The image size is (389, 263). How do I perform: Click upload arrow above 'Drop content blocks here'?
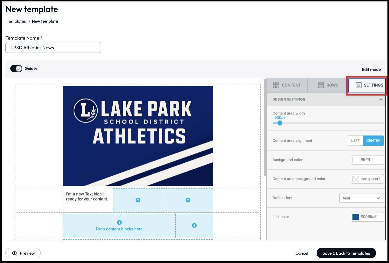(x=119, y=222)
